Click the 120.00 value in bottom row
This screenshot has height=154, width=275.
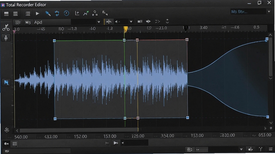click(138, 136)
